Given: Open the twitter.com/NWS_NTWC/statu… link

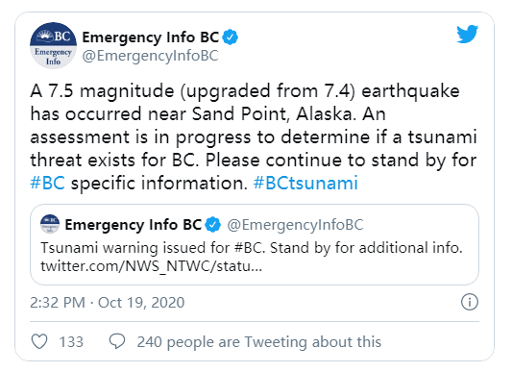Looking at the screenshot, I should click(x=151, y=266).
